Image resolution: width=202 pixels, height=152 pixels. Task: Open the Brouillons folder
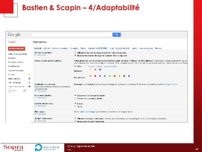pyautogui.click(x=14, y=66)
